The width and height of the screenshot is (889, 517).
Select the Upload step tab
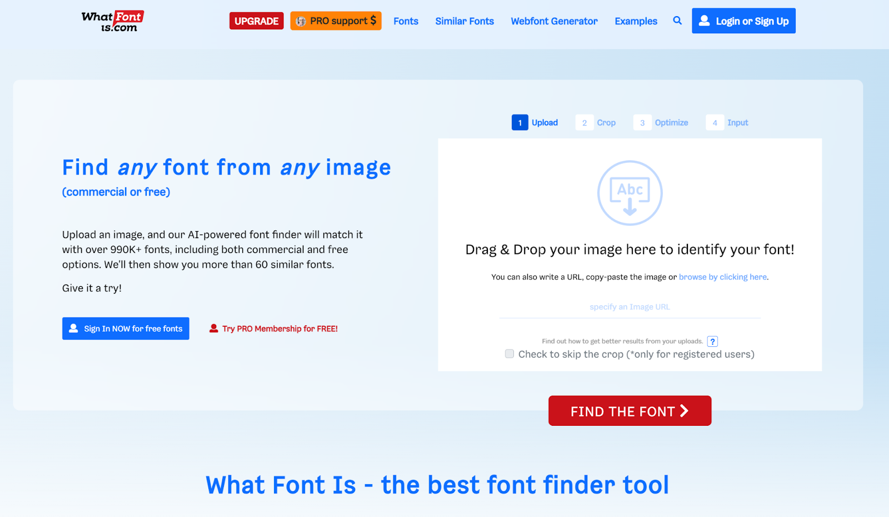tap(535, 122)
